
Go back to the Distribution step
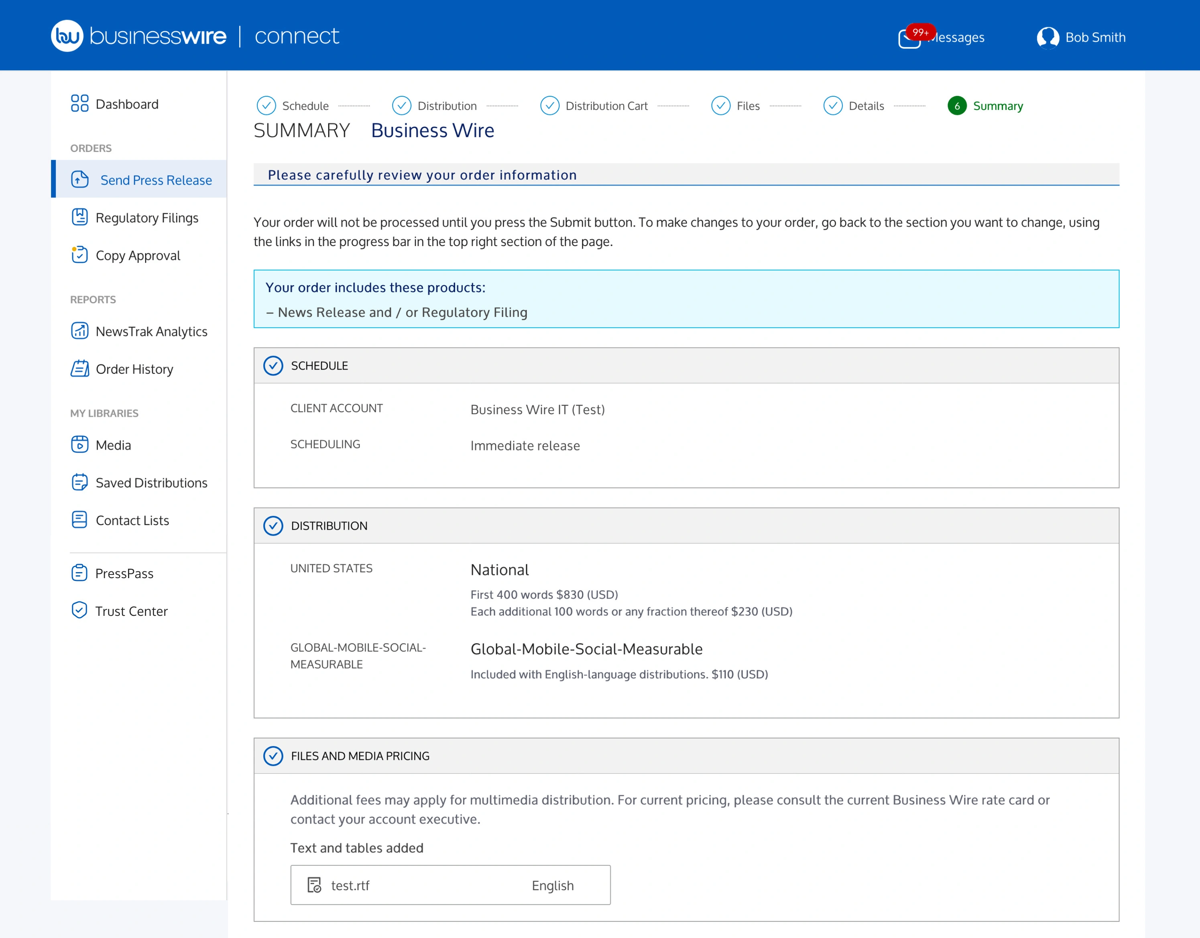click(x=435, y=106)
